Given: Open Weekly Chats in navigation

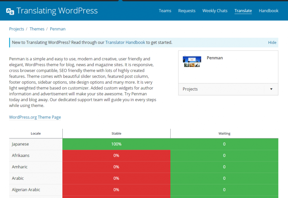Looking at the screenshot, I should point(215,11).
